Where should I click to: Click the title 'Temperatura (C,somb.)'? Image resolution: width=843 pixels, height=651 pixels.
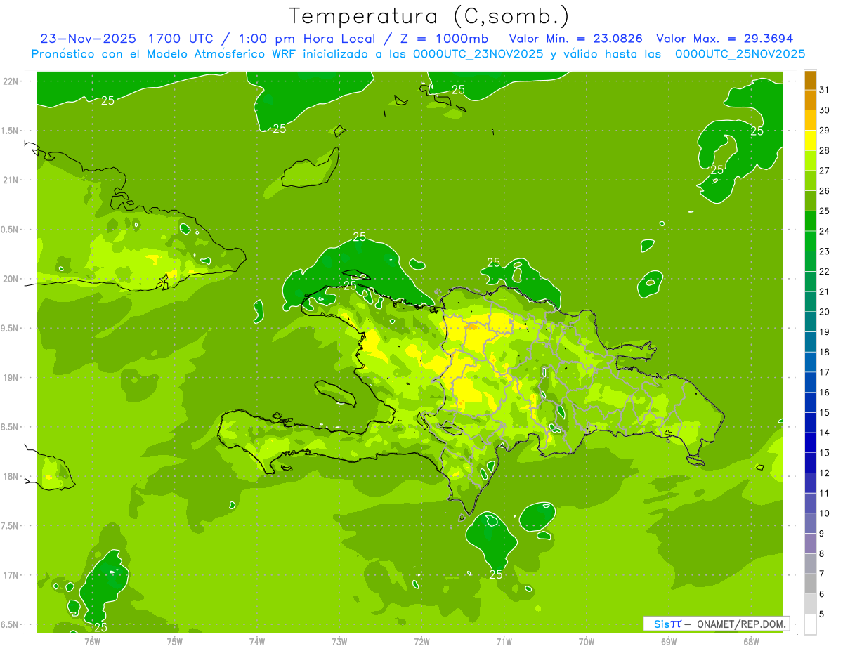click(x=429, y=16)
